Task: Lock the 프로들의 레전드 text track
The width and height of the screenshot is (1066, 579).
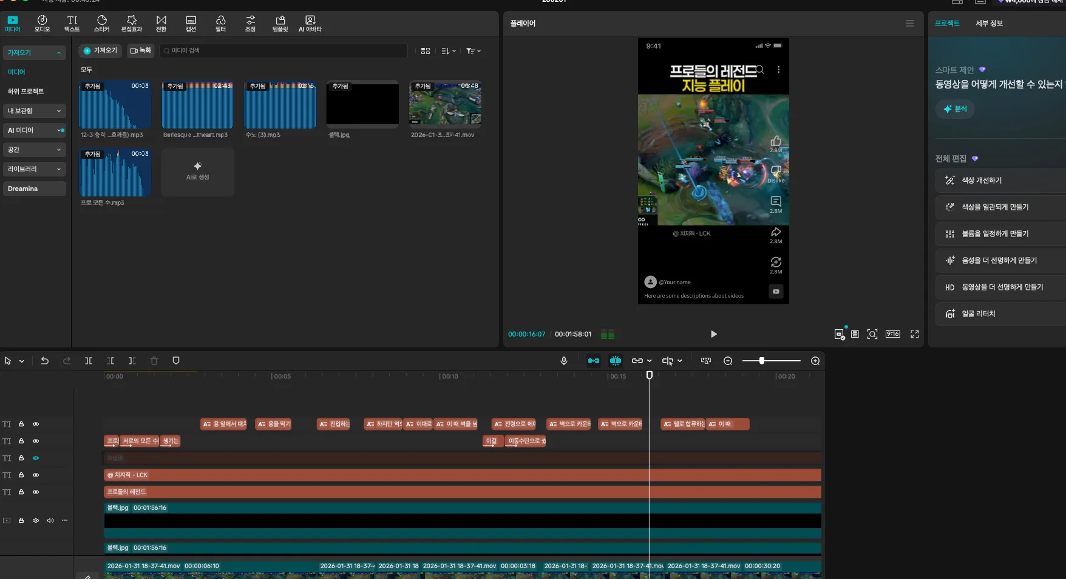Action: (x=21, y=492)
